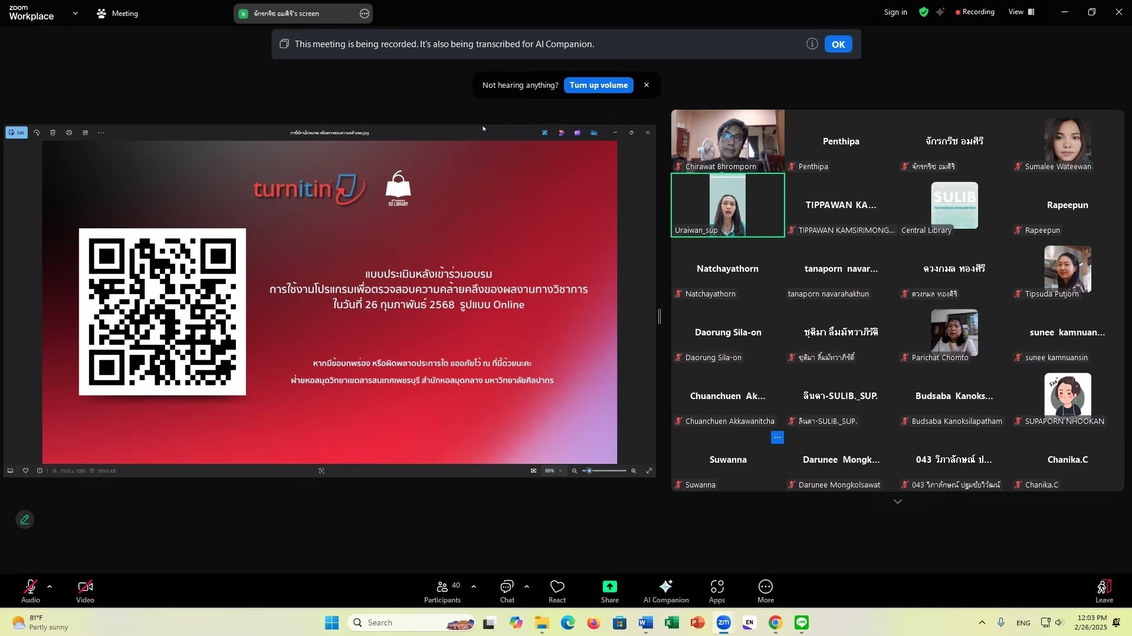Image resolution: width=1132 pixels, height=636 pixels.
Task: Click the print icon in photo viewer
Action: [69, 133]
